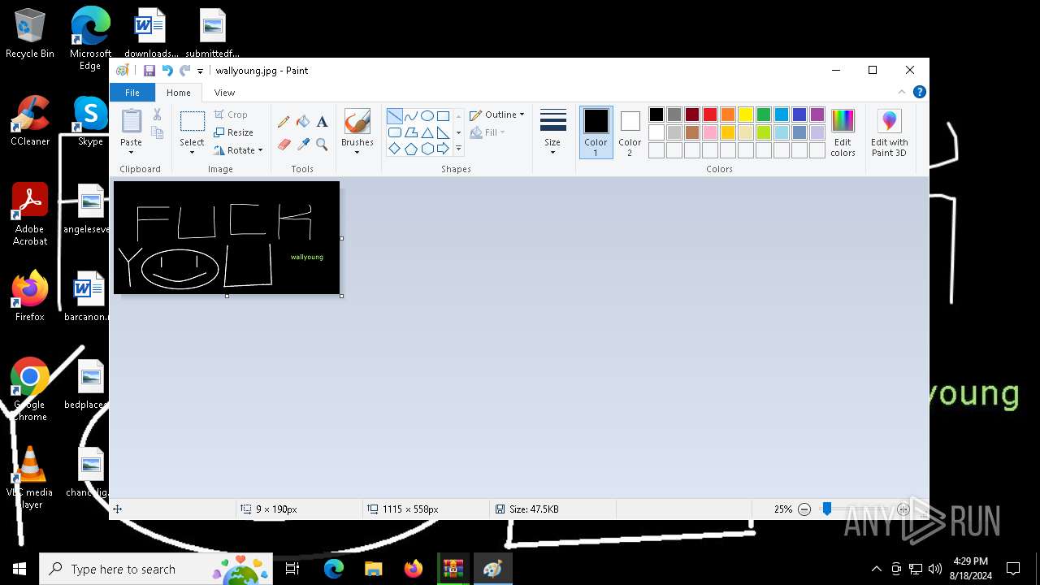Select the Fill with color bucket tool
The image size is (1040, 585).
pyautogui.click(x=303, y=122)
